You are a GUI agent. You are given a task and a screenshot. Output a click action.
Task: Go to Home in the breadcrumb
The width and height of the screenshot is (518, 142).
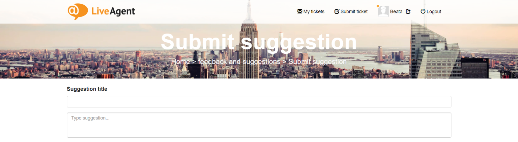180,62
